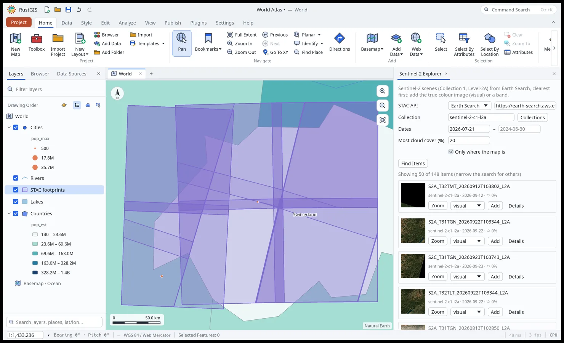Image resolution: width=564 pixels, height=343 pixels.
Task: Open Details for S2C_T31TGN scene
Action: (516, 277)
